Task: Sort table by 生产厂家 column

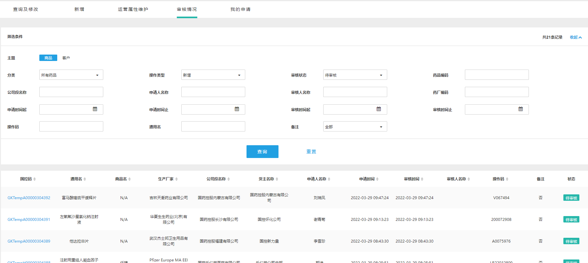Action: (x=168, y=179)
